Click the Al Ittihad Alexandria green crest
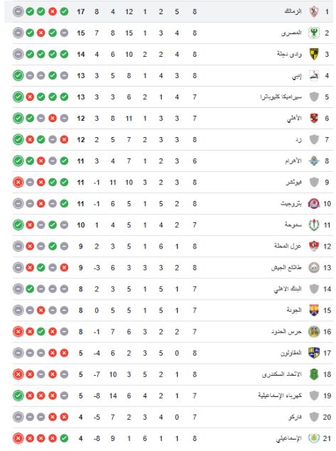 pos(314,374)
